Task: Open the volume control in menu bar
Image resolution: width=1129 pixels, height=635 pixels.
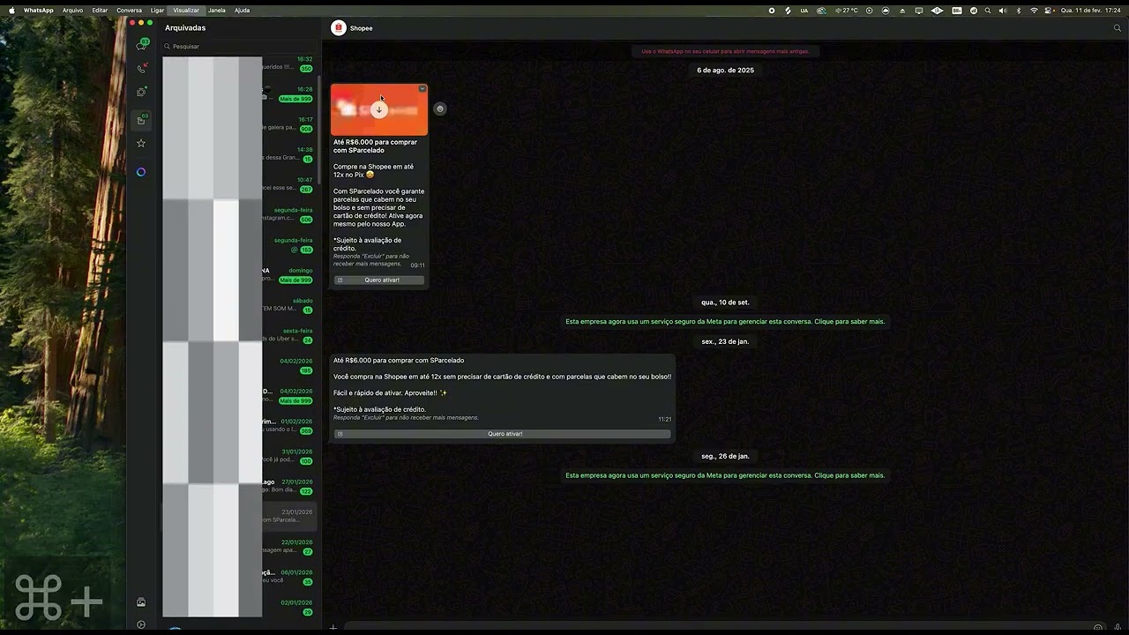Action: click(1002, 11)
